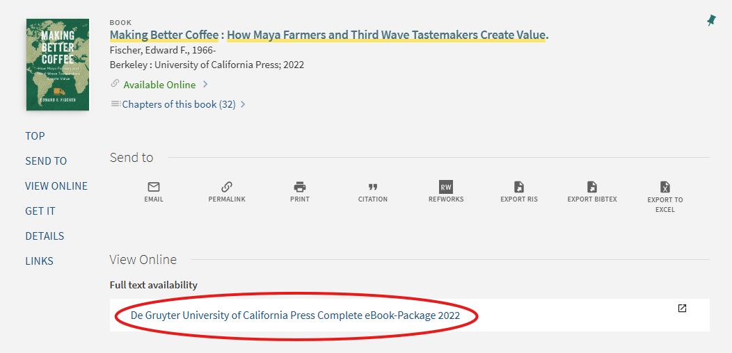
Task: Click the chain-link icon beside Available Online
Action: [x=115, y=84]
